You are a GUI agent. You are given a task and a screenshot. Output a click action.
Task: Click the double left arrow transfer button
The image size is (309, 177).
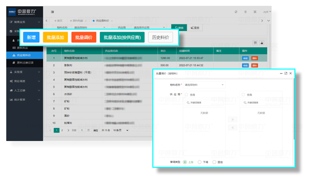click(x=232, y=127)
